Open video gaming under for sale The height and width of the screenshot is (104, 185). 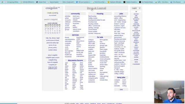104,76
